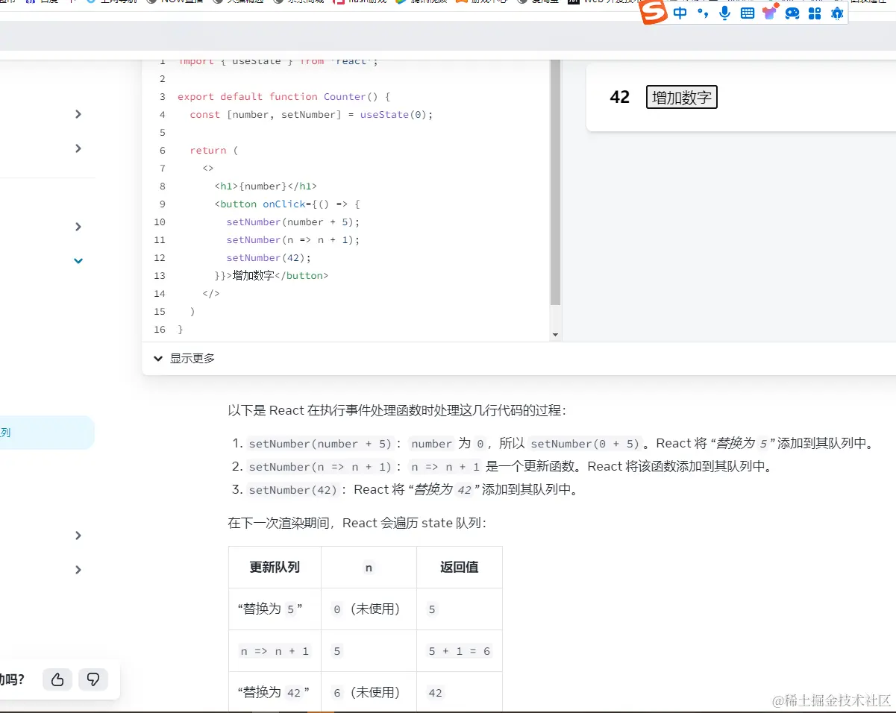The image size is (896, 713).
Task: Click the 增加数字 button in preview
Action: [682, 97]
